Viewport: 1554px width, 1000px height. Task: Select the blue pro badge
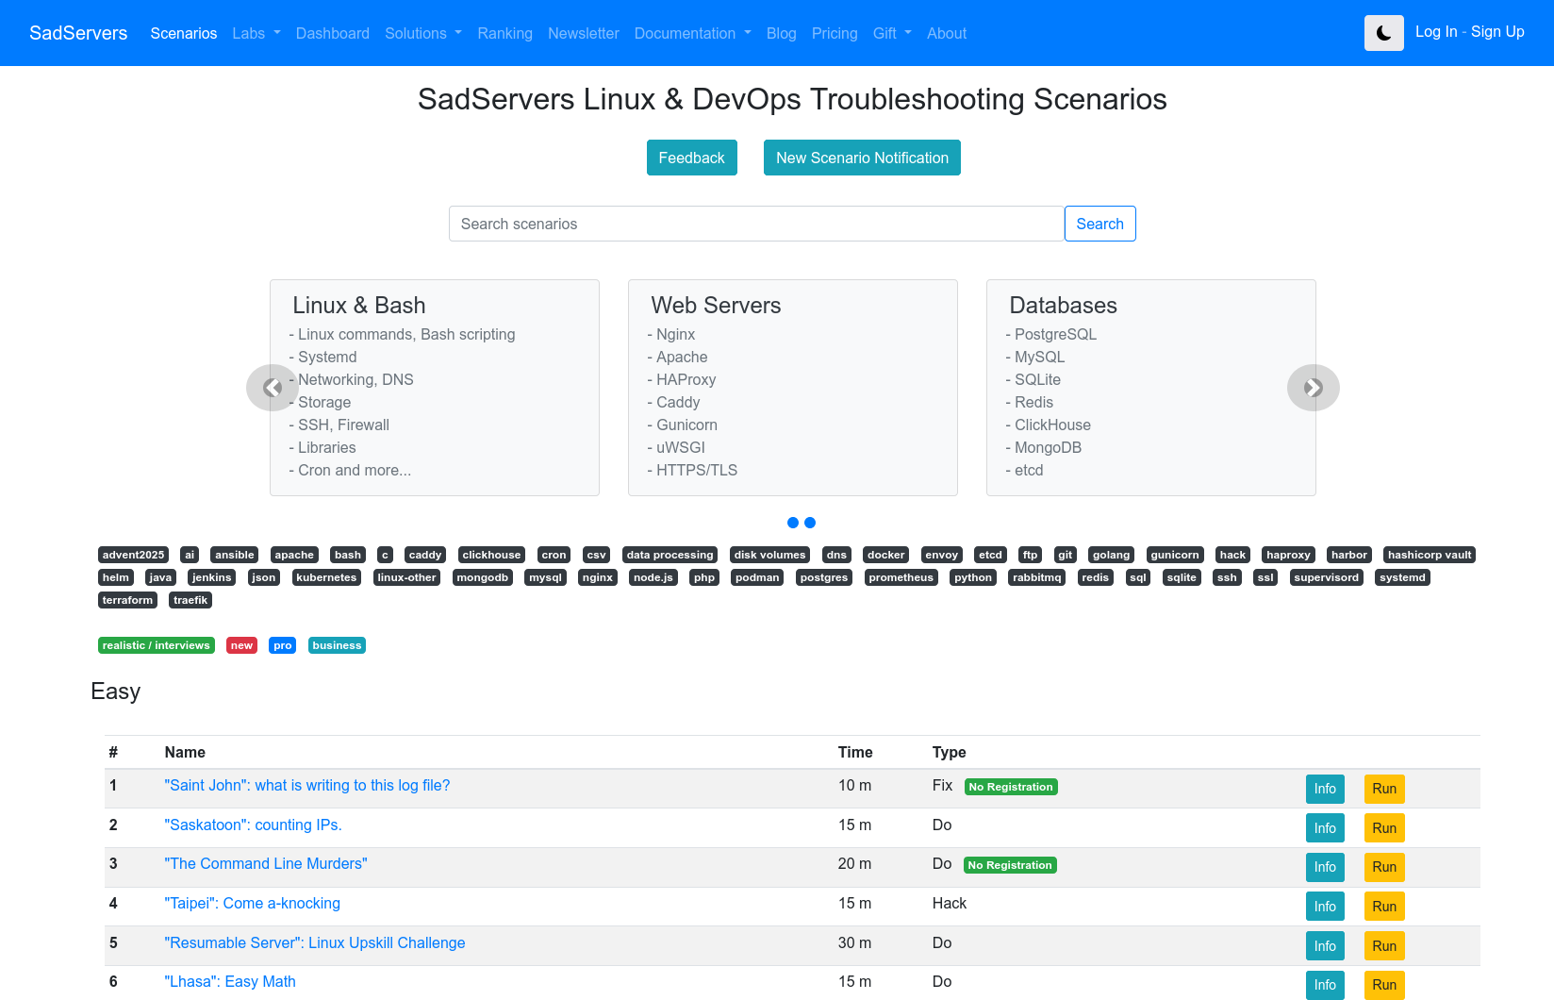tap(283, 645)
